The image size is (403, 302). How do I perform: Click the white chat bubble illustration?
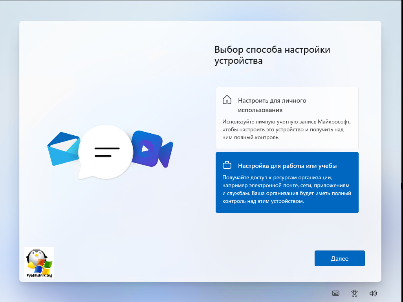(x=104, y=152)
